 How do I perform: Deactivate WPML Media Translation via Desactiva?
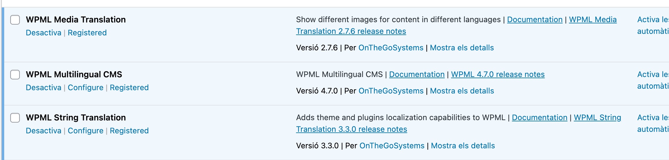44,33
